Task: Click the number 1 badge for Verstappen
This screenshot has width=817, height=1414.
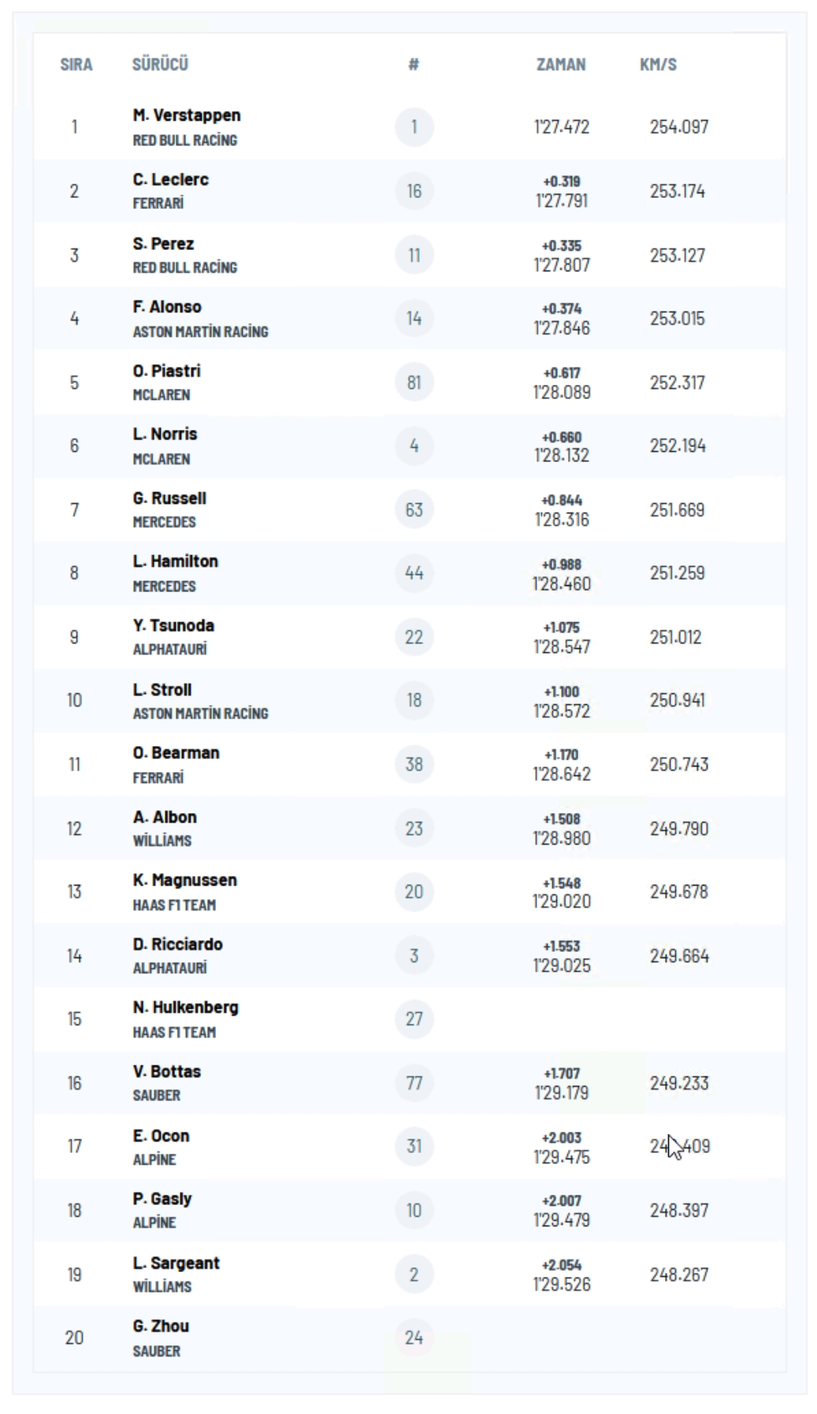Action: click(x=414, y=127)
